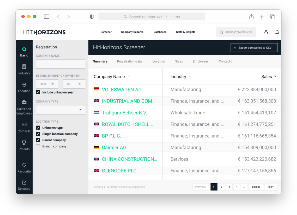Open the Location filter in sidebar
This screenshot has height=215, width=297.
click(x=24, y=87)
